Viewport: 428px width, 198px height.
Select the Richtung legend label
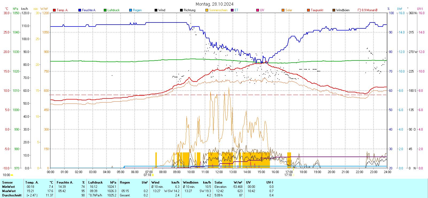point(189,10)
